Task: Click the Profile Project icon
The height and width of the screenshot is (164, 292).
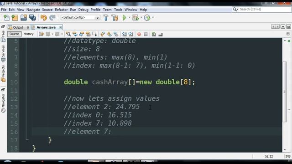Action: (x=147, y=17)
